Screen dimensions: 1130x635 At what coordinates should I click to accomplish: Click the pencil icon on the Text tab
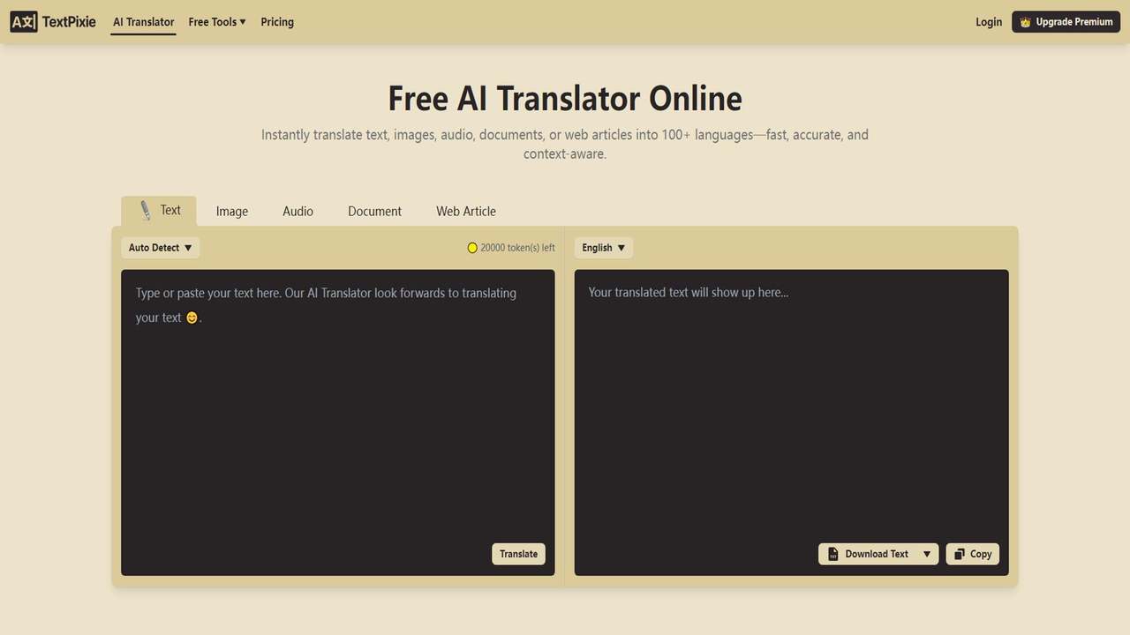146,211
